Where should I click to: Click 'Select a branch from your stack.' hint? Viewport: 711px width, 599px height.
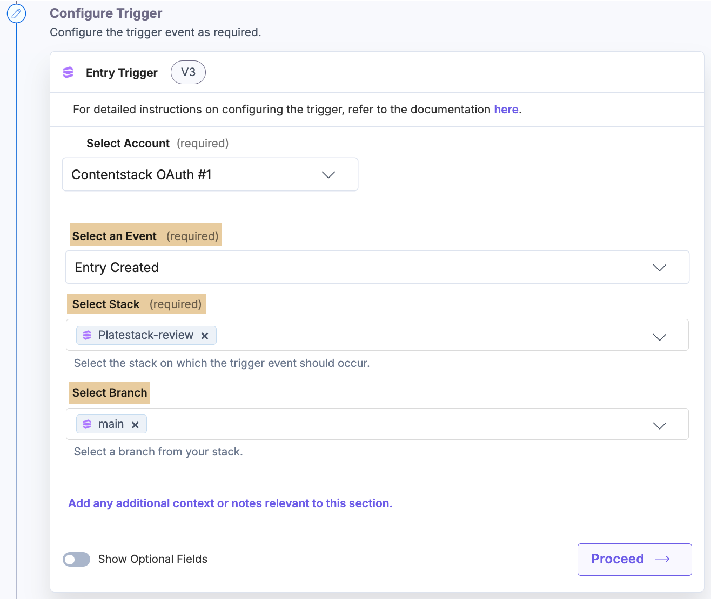[158, 452]
